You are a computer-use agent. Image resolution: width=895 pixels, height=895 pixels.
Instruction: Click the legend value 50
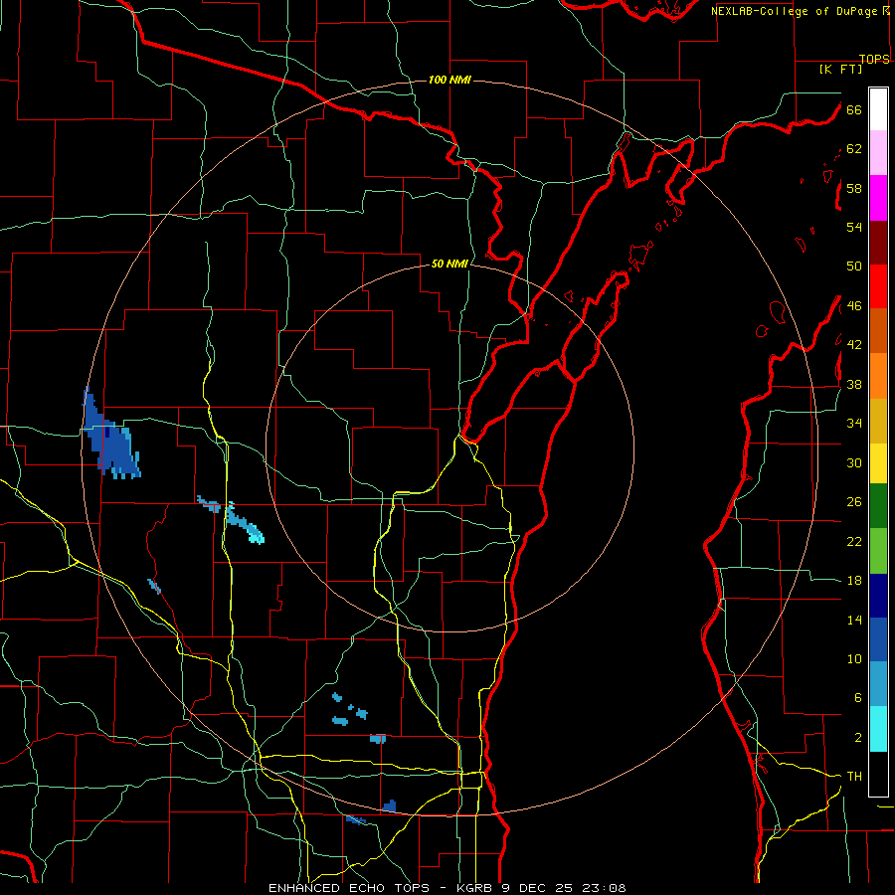(x=854, y=267)
